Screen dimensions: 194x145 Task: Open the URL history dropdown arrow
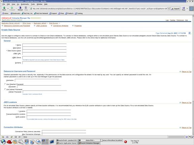(169, 9)
